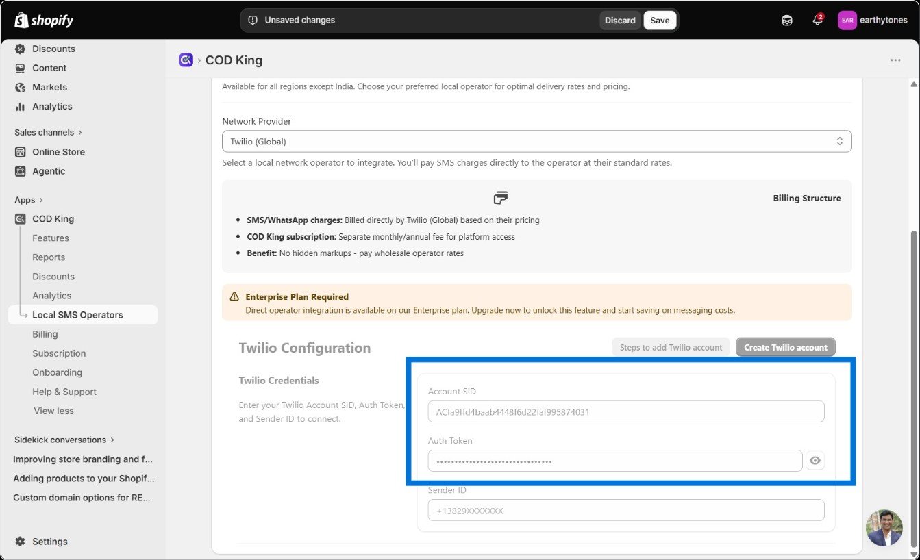The image size is (920, 560).
Task: Open 'Improving store branding' conversation
Action: point(83,459)
